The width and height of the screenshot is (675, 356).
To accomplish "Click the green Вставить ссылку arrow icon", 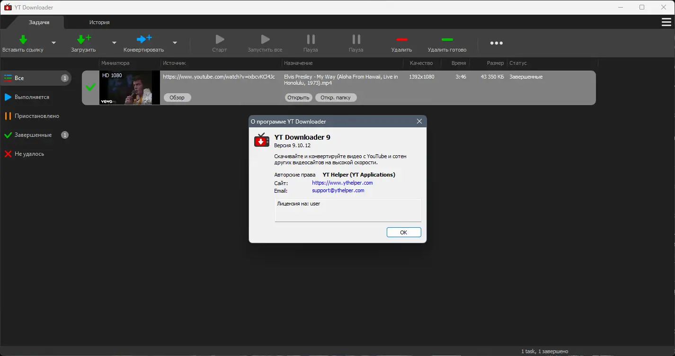I will pyautogui.click(x=23, y=39).
